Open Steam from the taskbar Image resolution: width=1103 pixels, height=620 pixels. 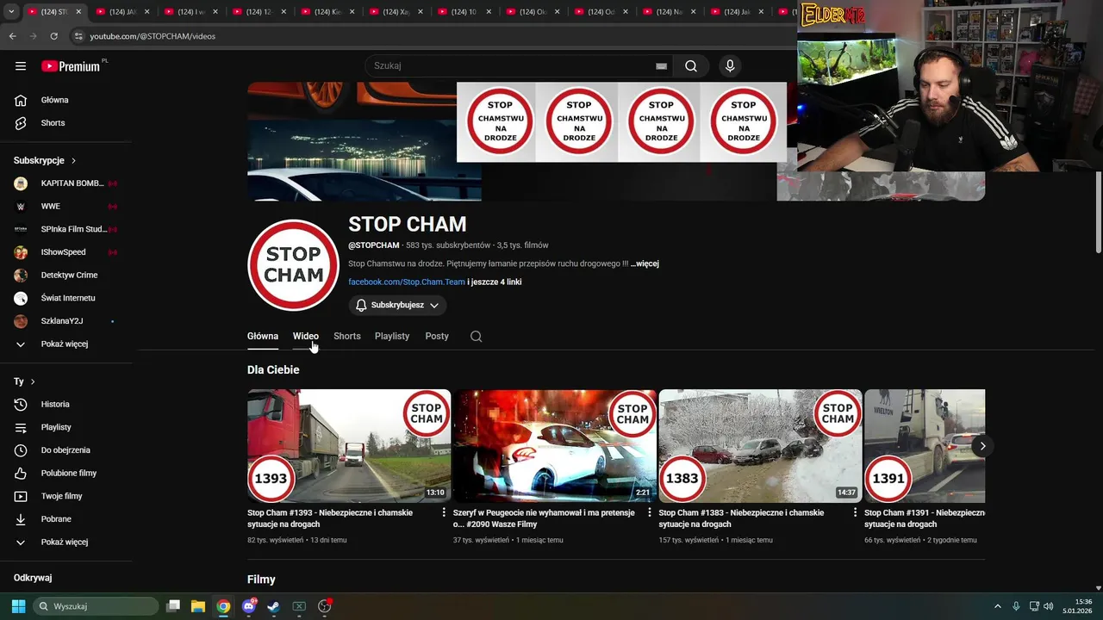pos(273,606)
